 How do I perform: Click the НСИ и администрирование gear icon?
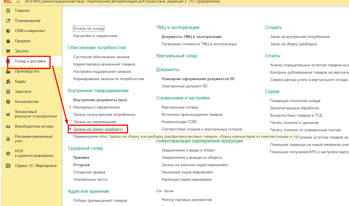(8, 153)
